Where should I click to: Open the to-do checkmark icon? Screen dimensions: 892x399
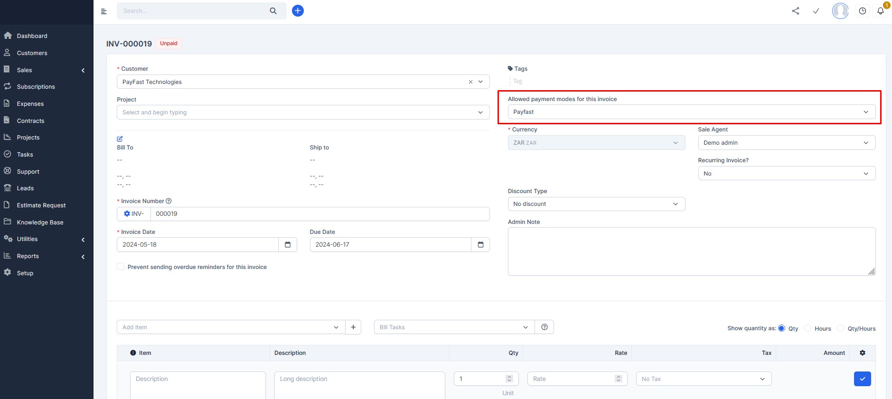pyautogui.click(x=816, y=11)
